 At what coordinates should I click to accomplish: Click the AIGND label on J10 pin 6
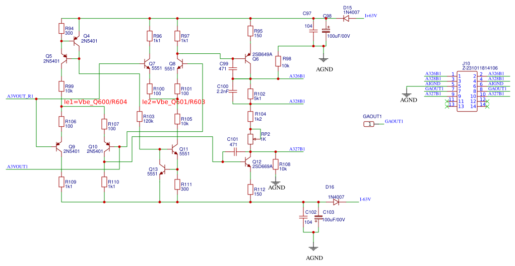(496, 83)
